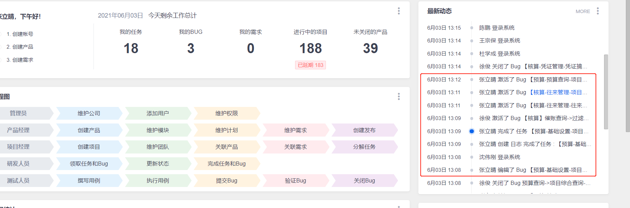The height and width of the screenshot is (208, 630).
Task: Click the blue highlighted timeline dot
Action: 471,131
